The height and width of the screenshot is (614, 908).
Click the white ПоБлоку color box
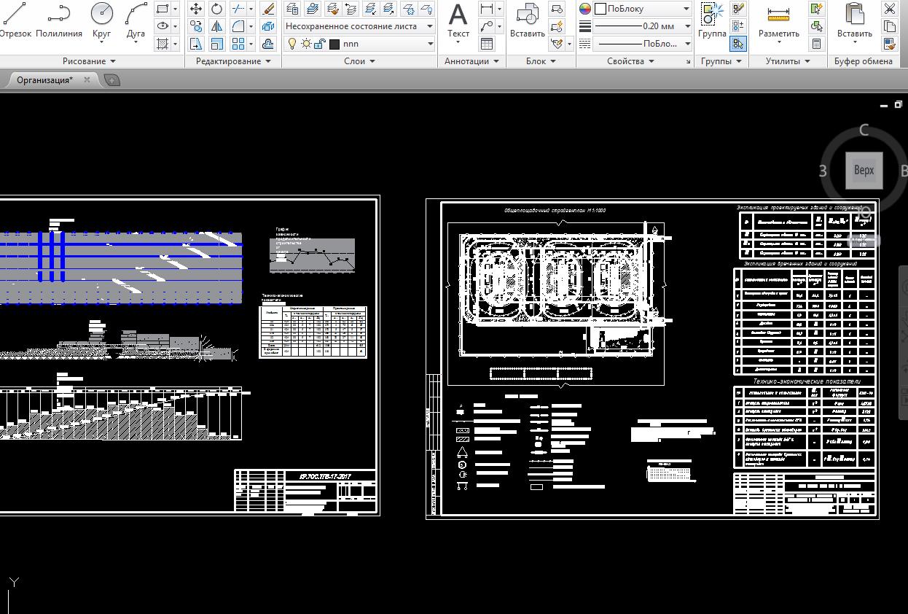pos(601,9)
